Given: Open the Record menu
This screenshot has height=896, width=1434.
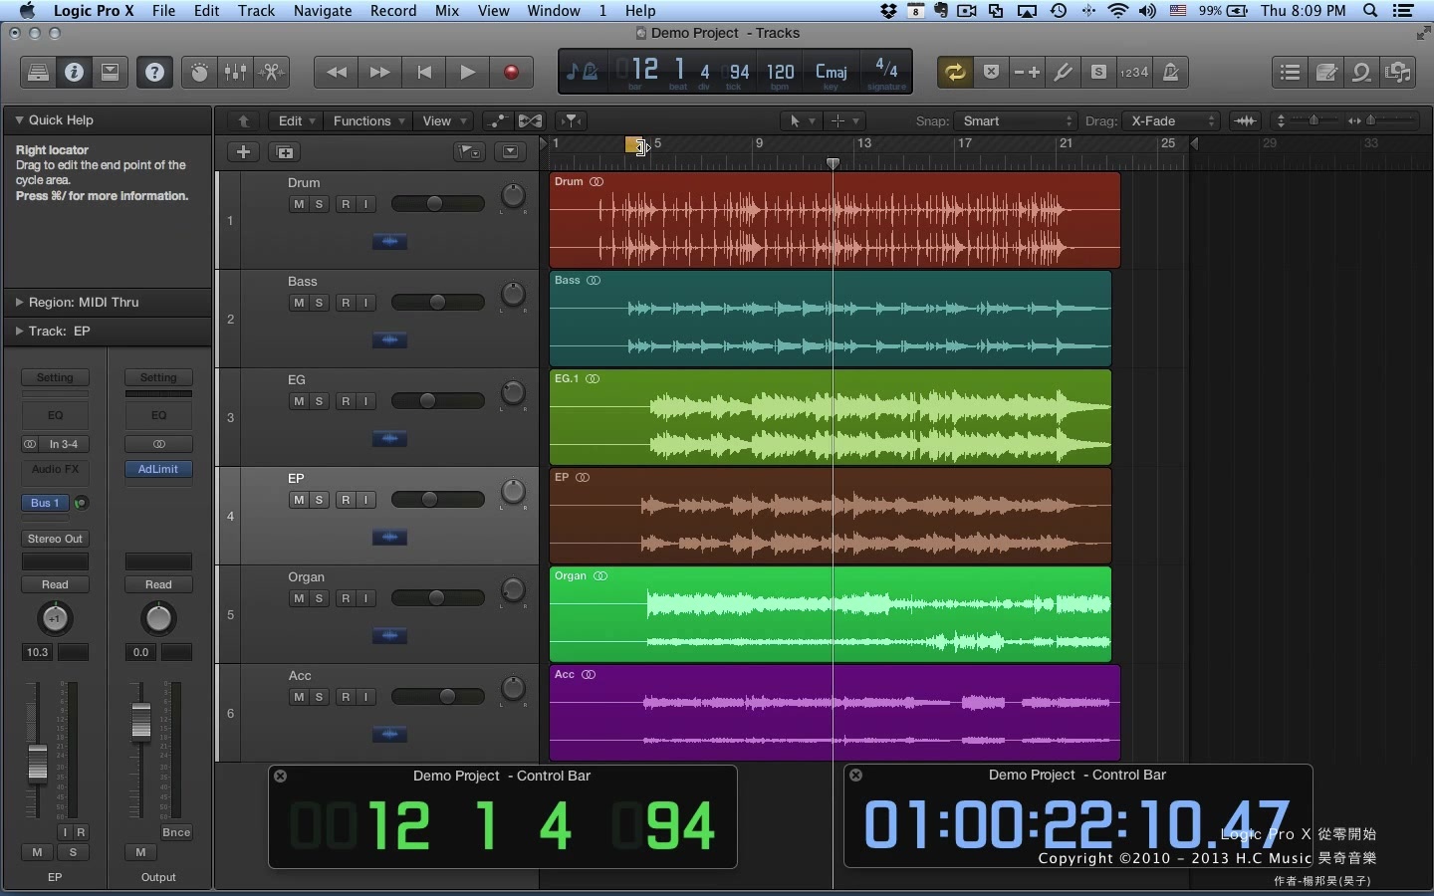Looking at the screenshot, I should (x=393, y=11).
